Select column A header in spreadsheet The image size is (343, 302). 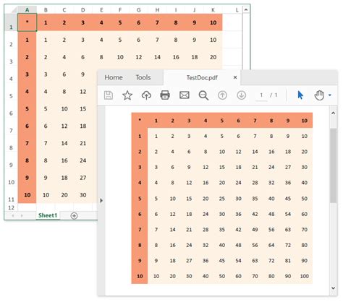coord(27,10)
